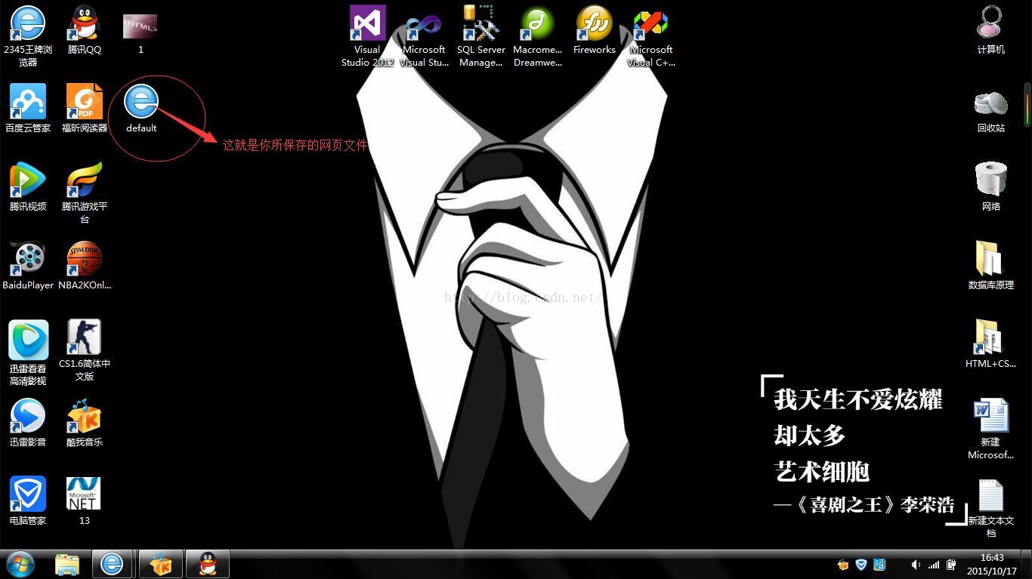This screenshot has height=579, width=1032.
Task: Launch SQL Server Management Studio shortcut
Action: pyautogui.click(x=480, y=35)
